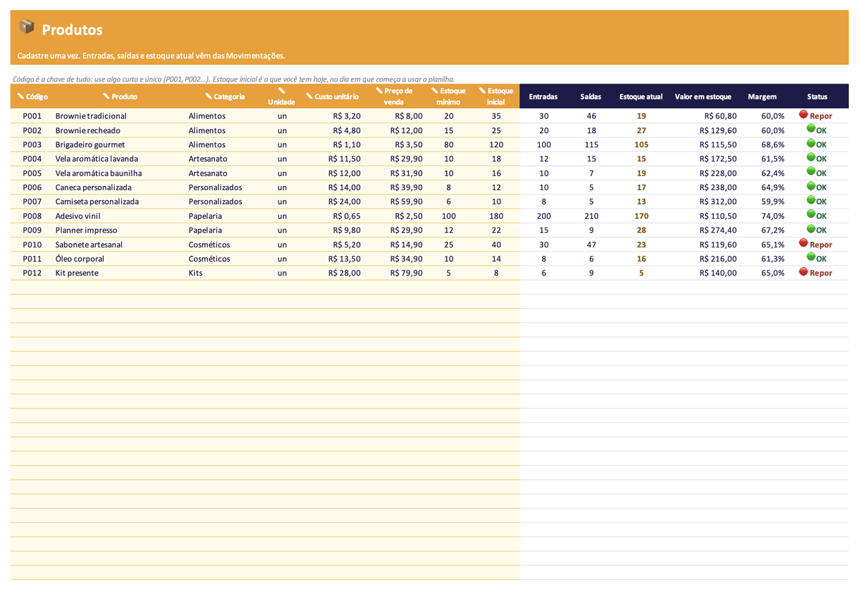The image size is (859, 590).
Task: Select the Status column header
Action: [x=817, y=97]
